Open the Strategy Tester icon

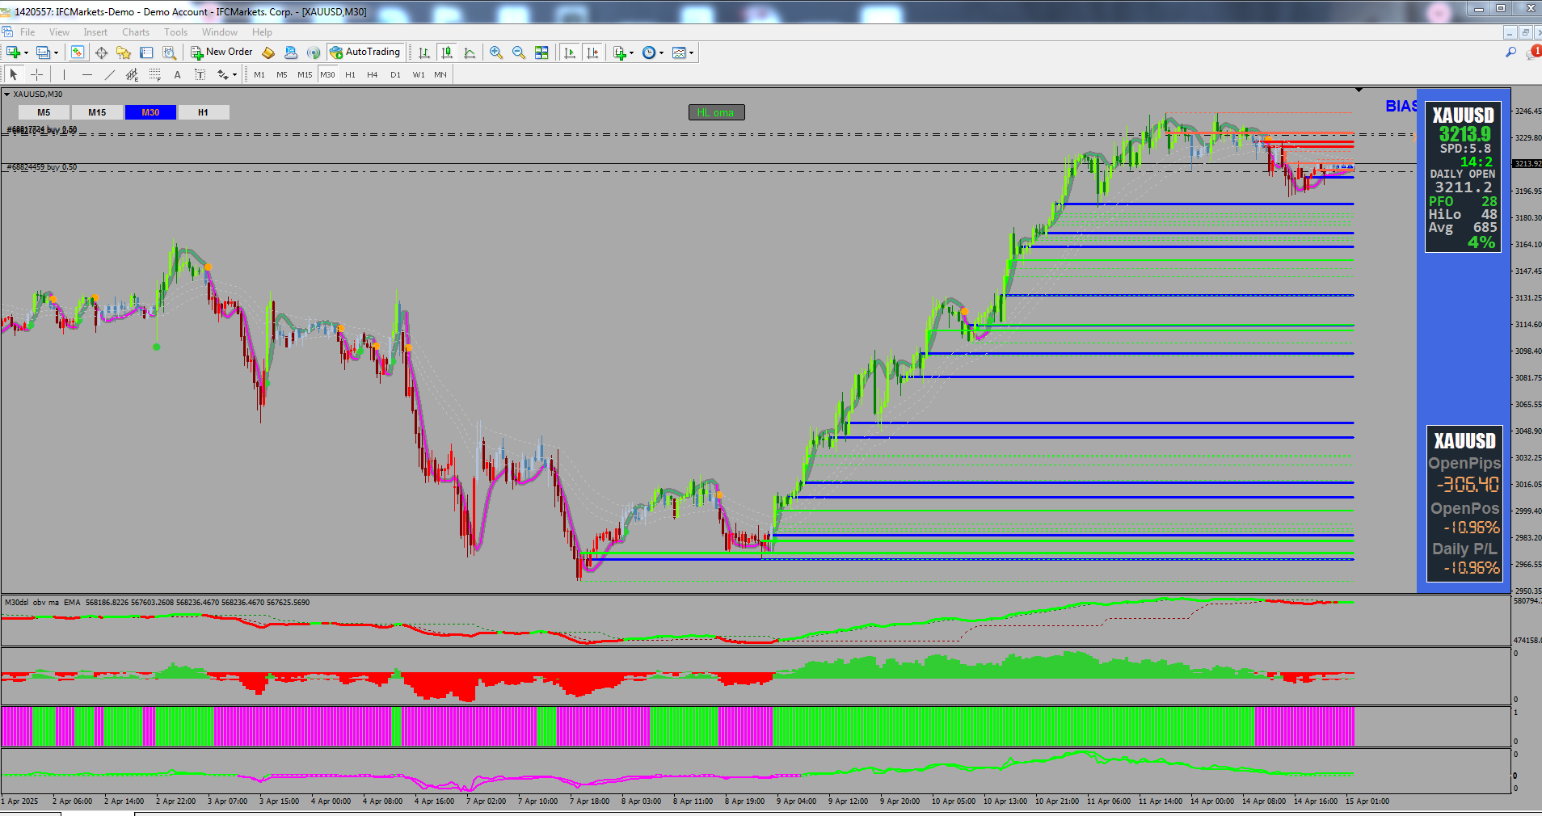(169, 53)
